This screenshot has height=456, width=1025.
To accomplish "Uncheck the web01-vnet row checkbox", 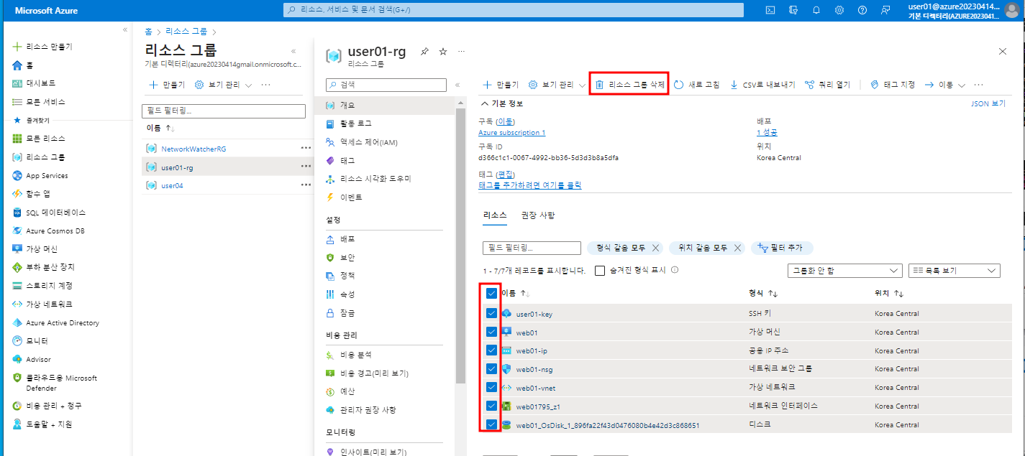I will tap(491, 388).
